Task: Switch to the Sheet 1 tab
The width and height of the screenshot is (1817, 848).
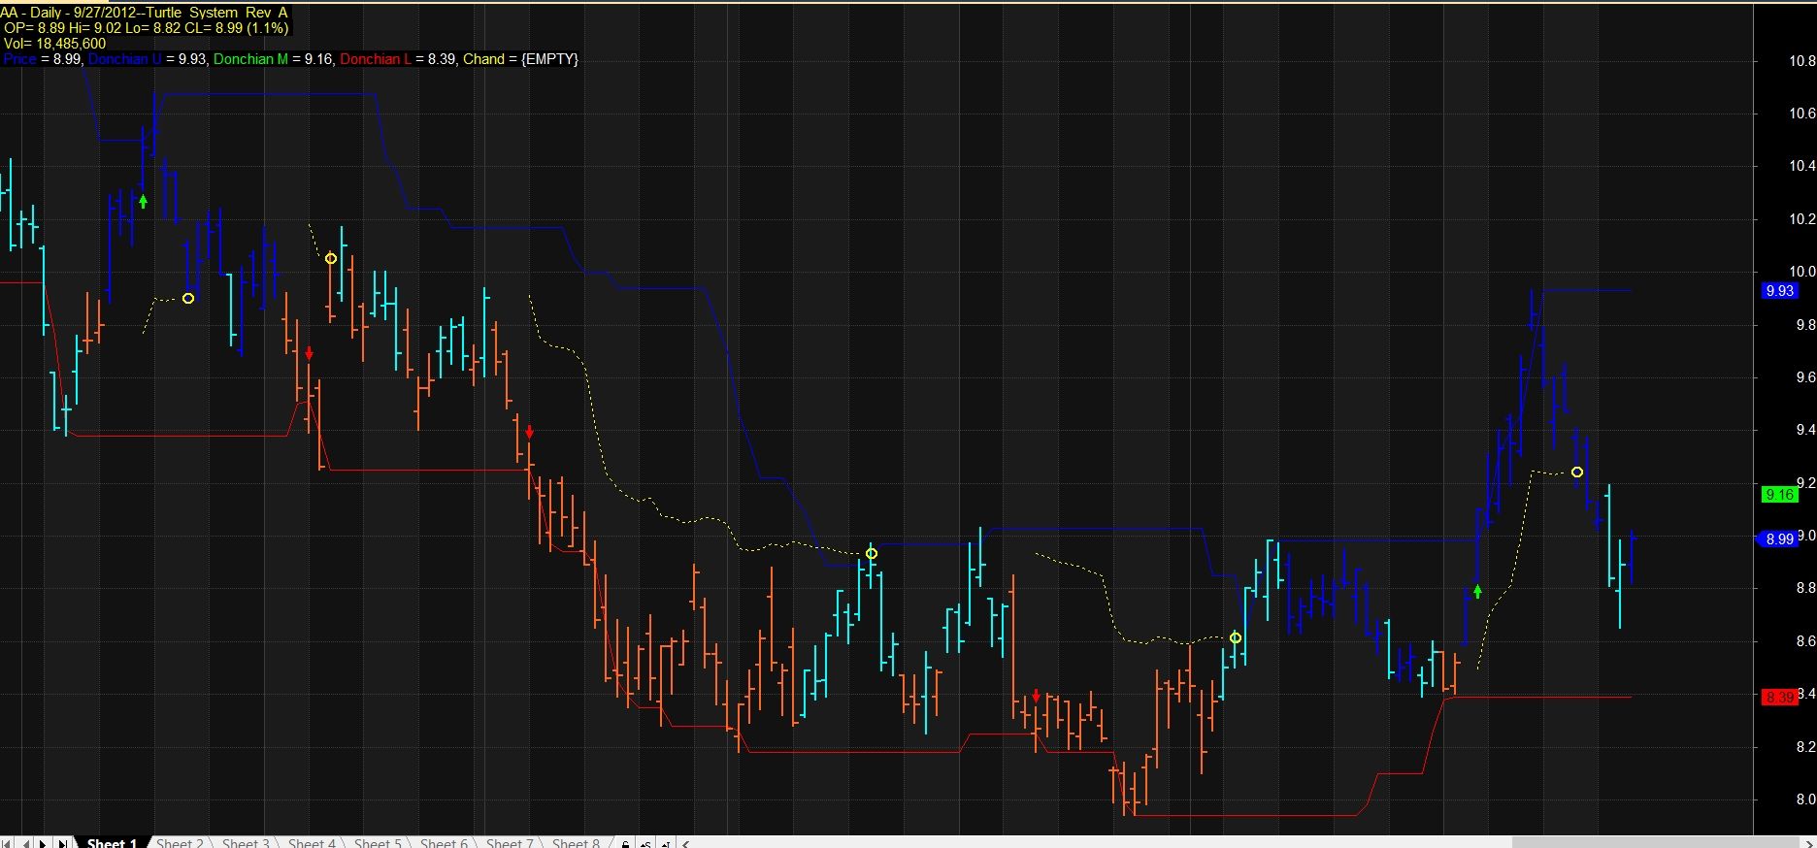Action: tap(112, 843)
